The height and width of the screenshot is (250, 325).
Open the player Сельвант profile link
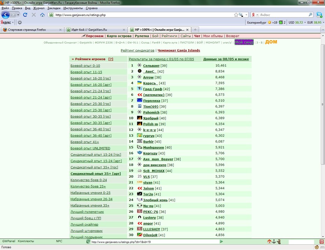click(151, 65)
